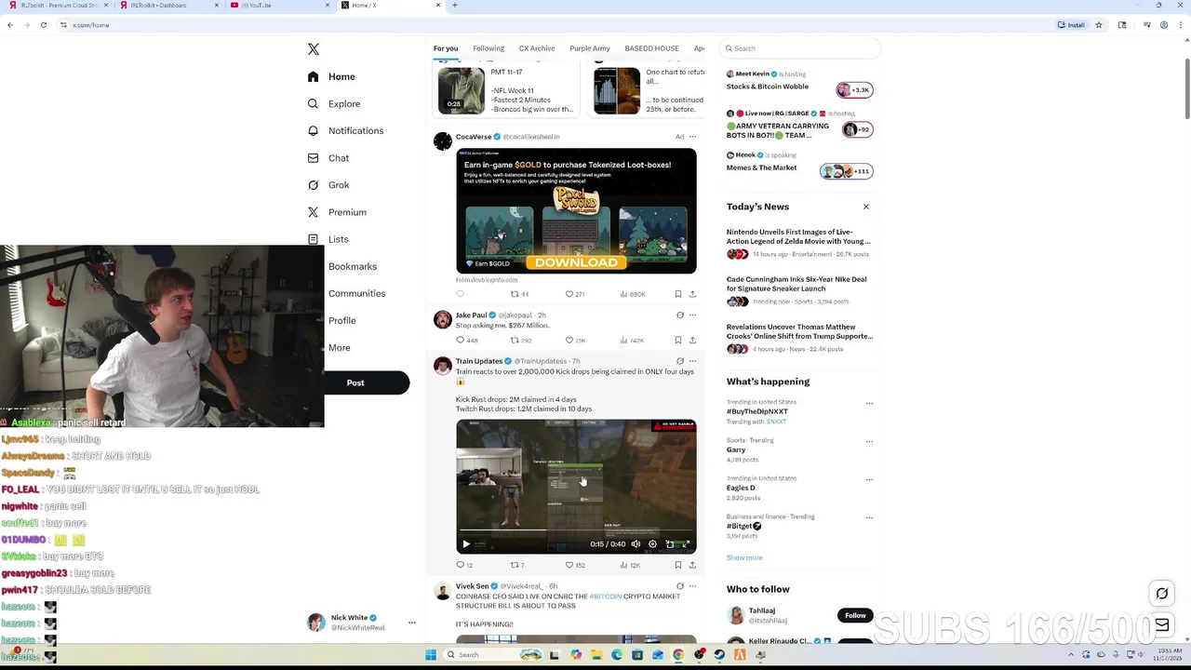Like the CocaVerse ad post
The image size is (1191, 670).
[x=569, y=294]
